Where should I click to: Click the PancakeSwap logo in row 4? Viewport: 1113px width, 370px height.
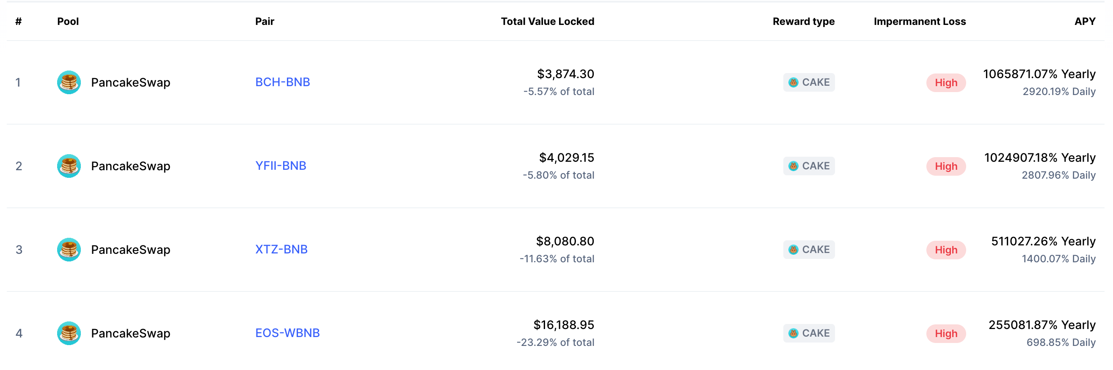(69, 333)
